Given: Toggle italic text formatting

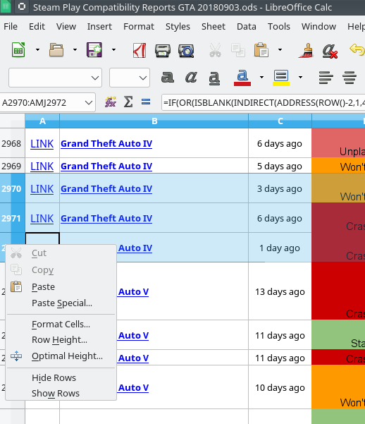Looking at the screenshot, I should [191, 78].
